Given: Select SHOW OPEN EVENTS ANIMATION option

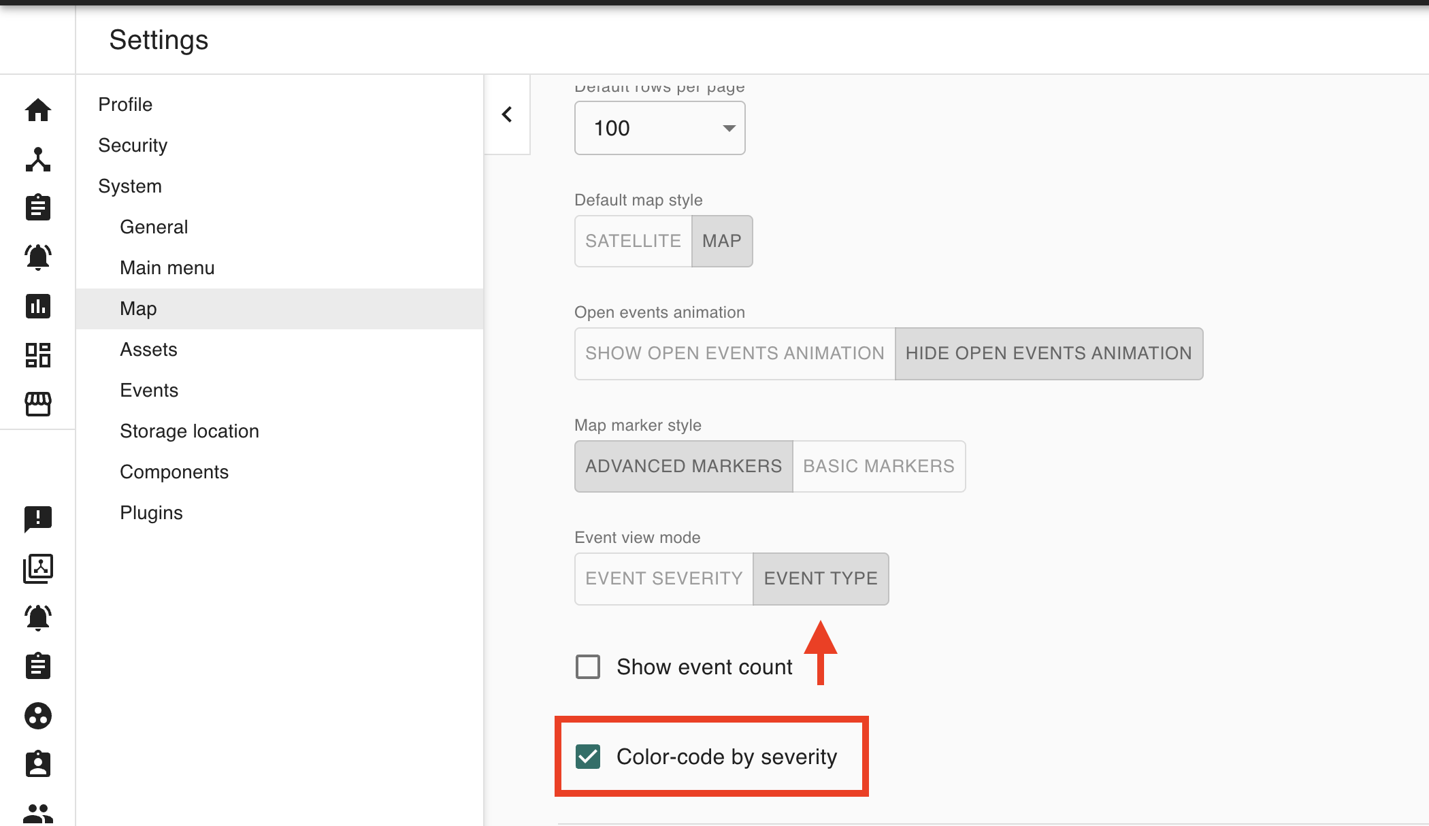Looking at the screenshot, I should click(x=734, y=353).
